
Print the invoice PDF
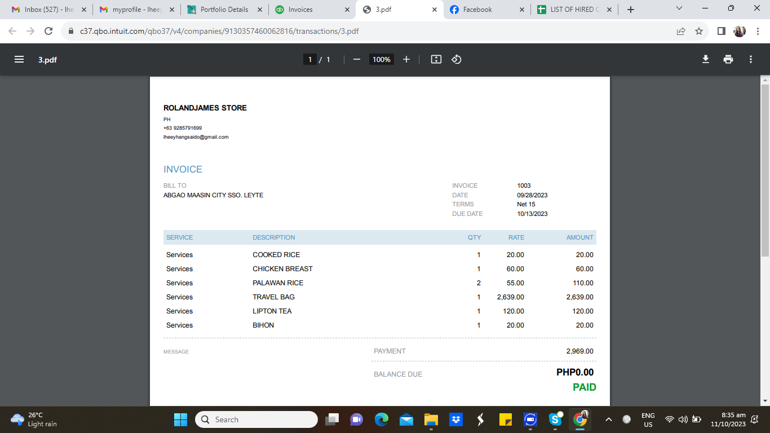[x=728, y=59]
